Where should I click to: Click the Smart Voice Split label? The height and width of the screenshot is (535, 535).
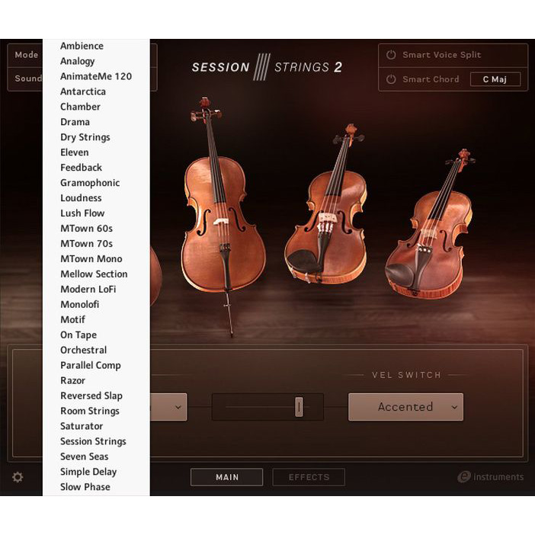(441, 55)
